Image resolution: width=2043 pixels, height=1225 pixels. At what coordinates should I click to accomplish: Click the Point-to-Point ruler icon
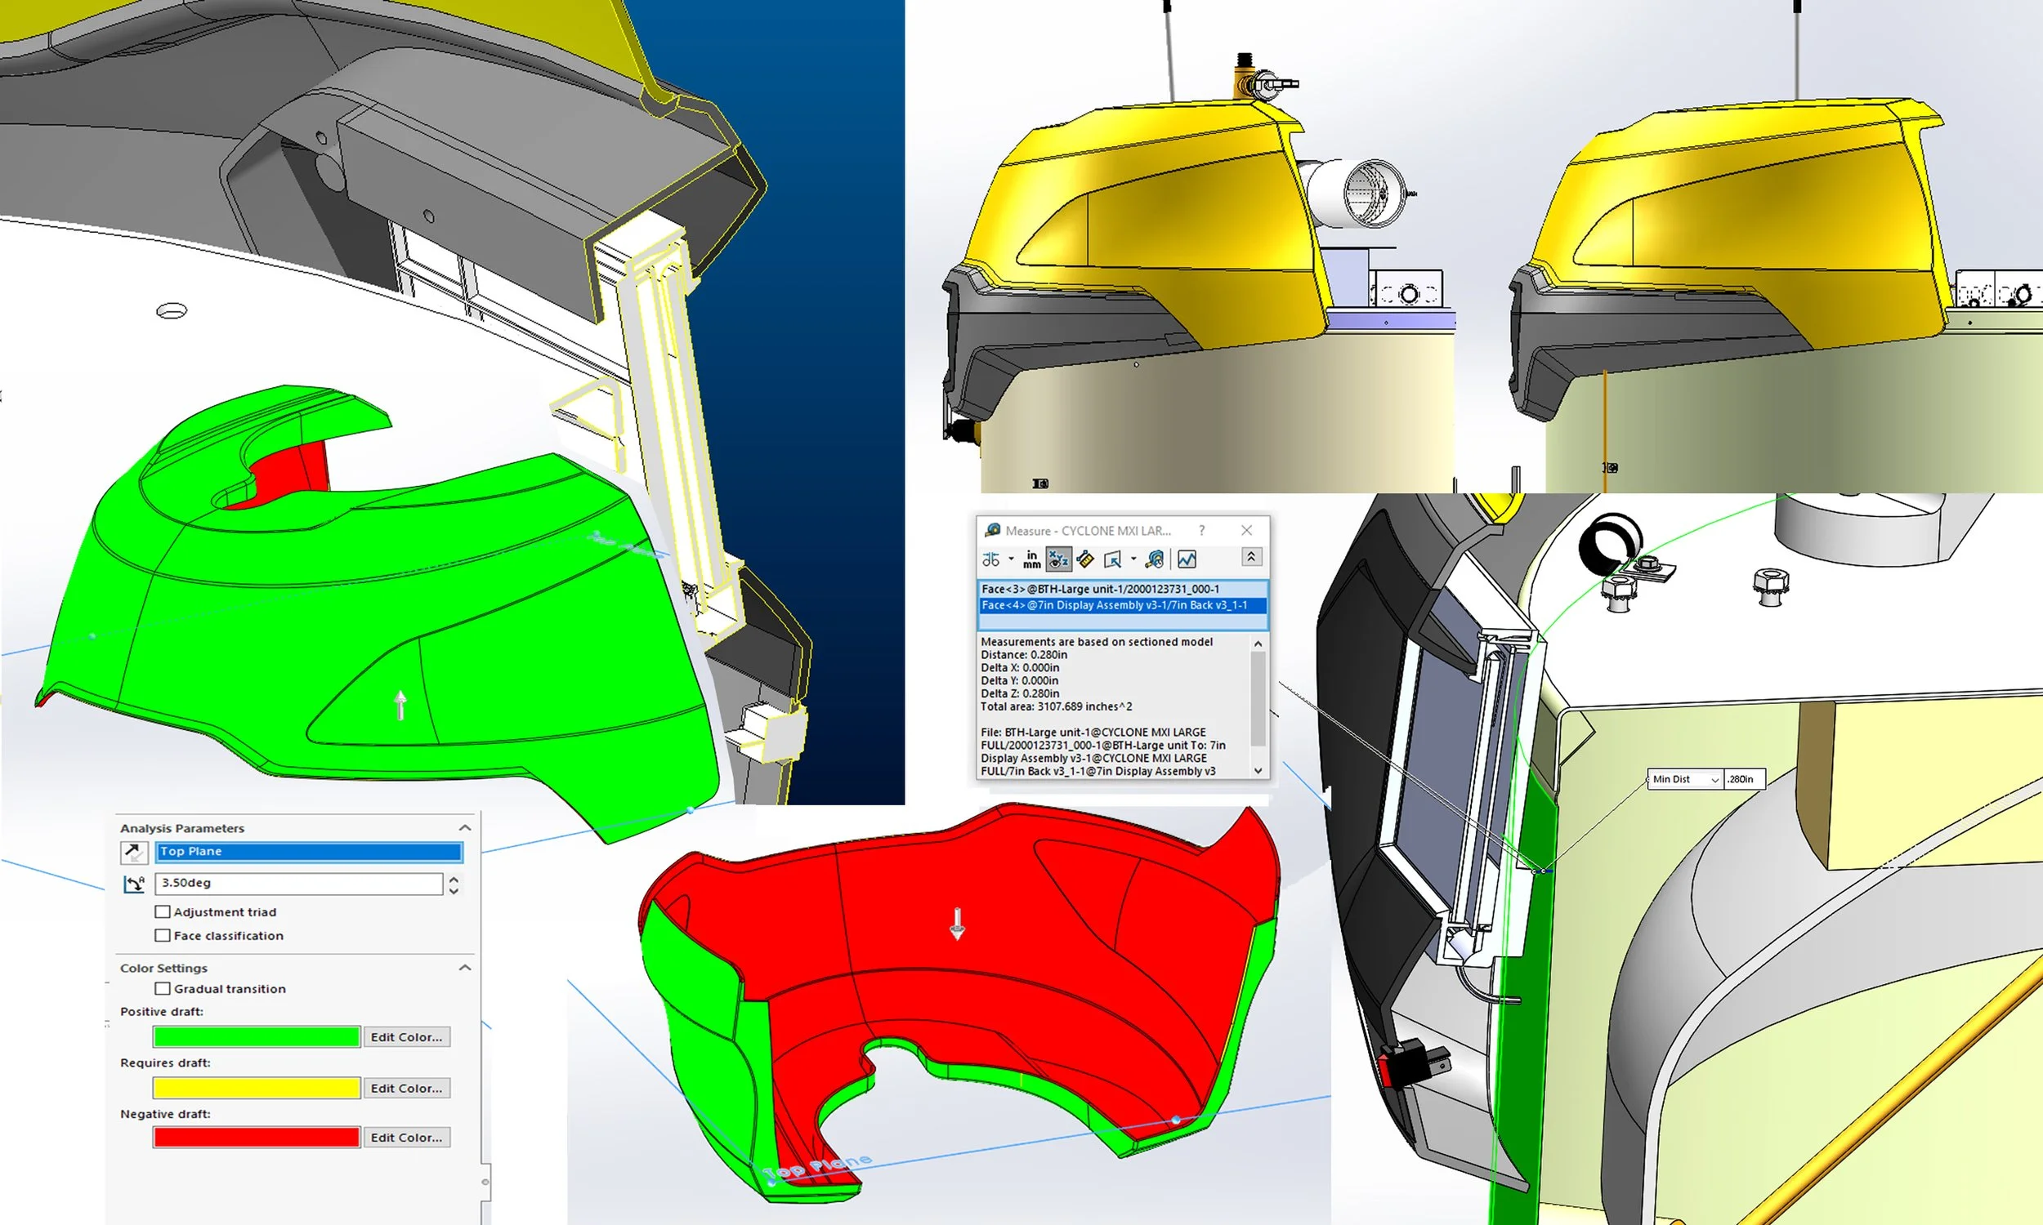1085,559
